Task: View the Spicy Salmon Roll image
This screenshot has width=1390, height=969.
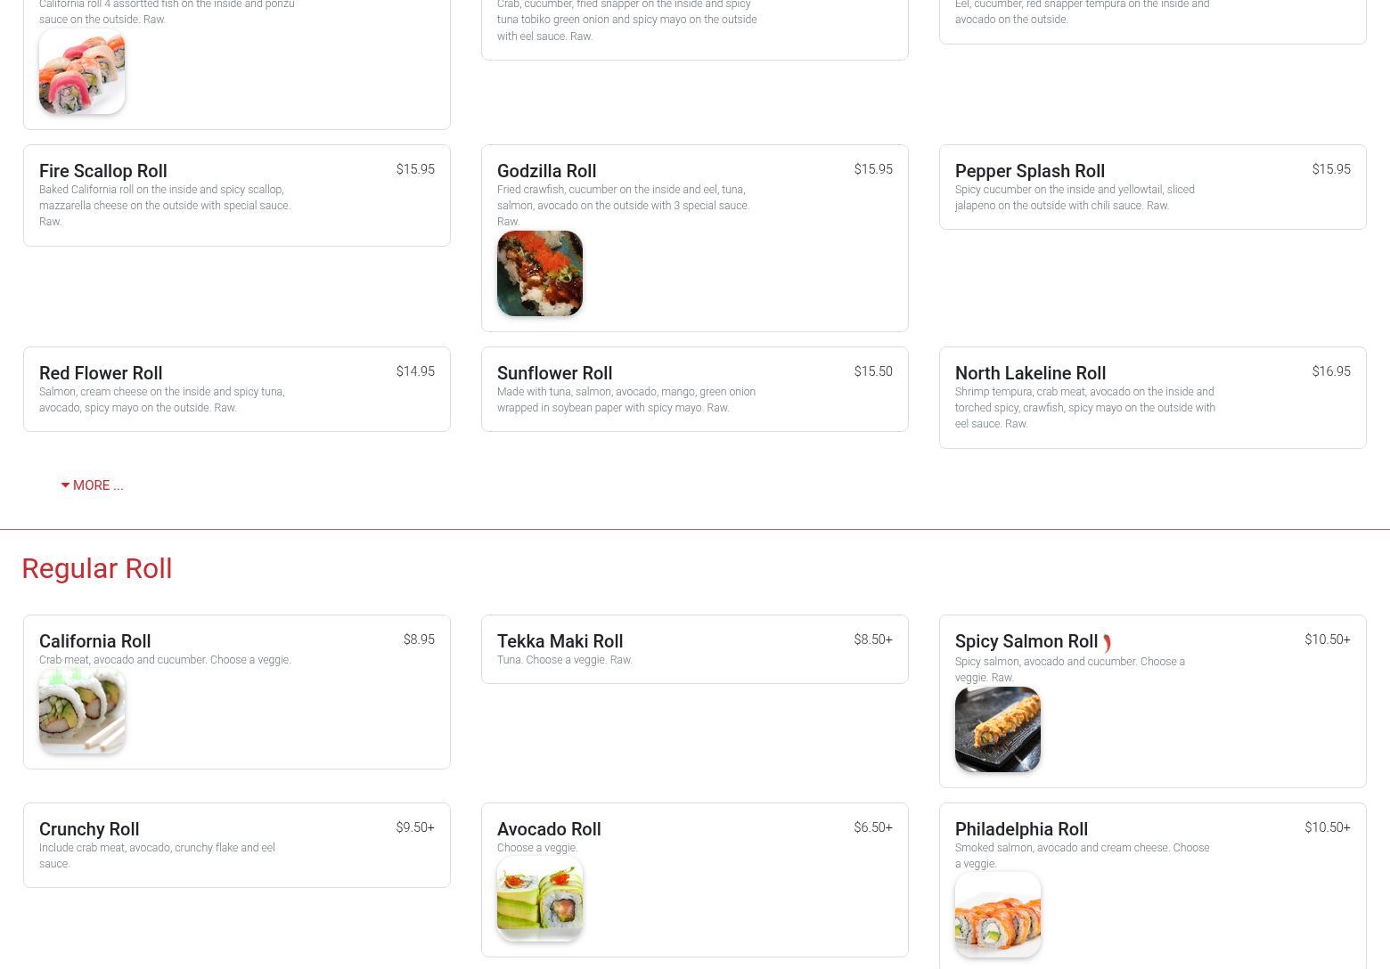Action: point(998,729)
